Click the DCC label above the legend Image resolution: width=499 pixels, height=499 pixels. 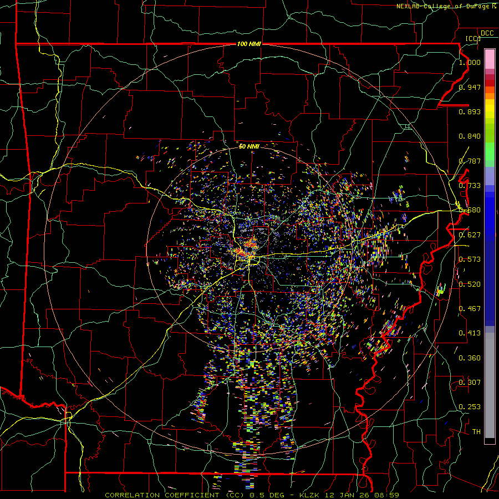[x=487, y=33]
